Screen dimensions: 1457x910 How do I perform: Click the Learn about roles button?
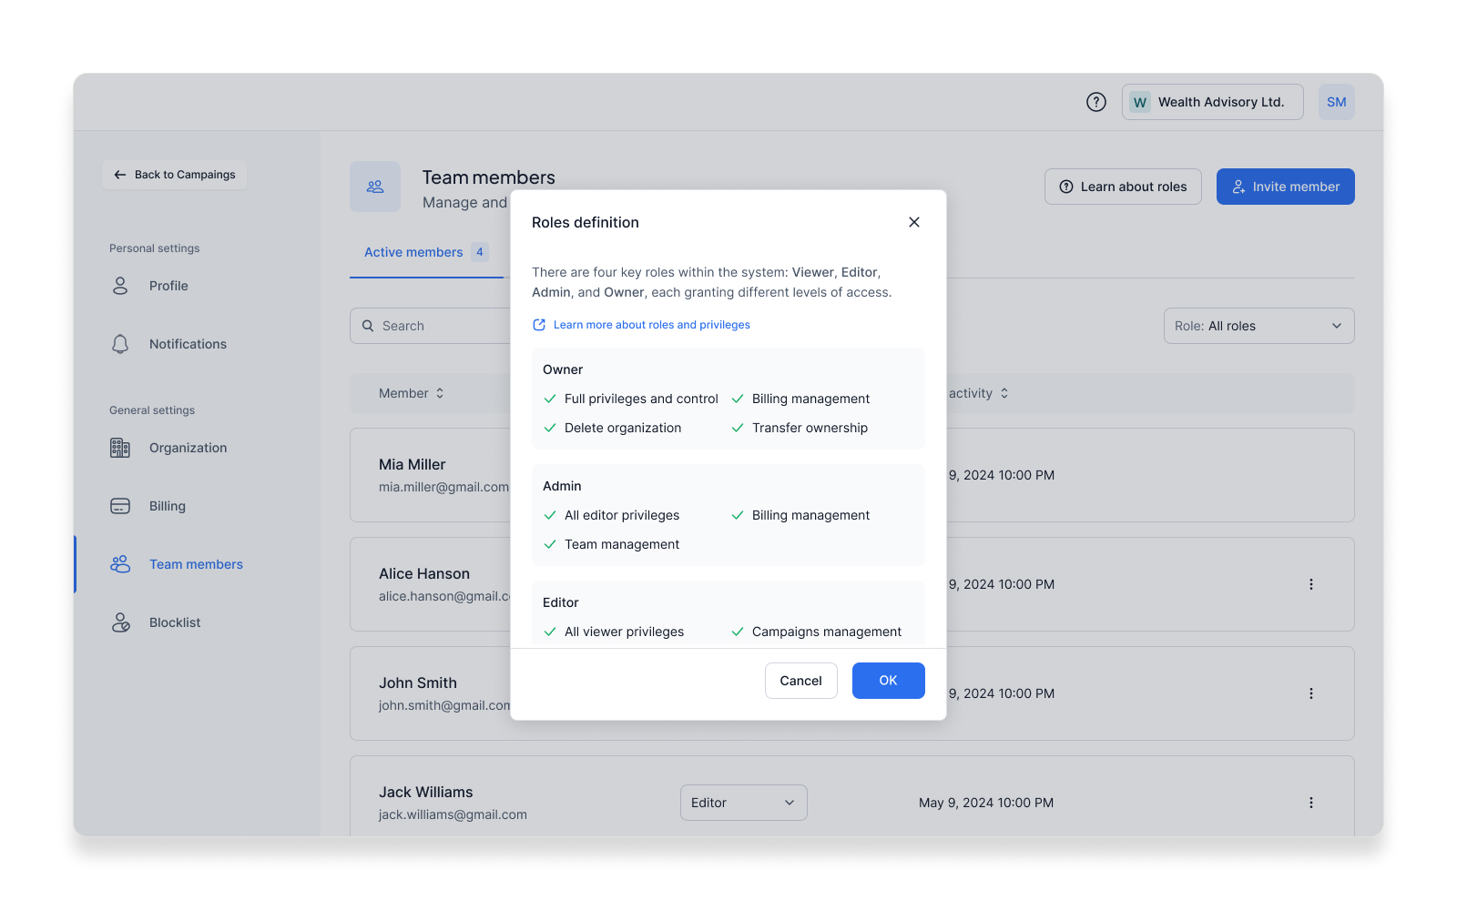coord(1123,187)
